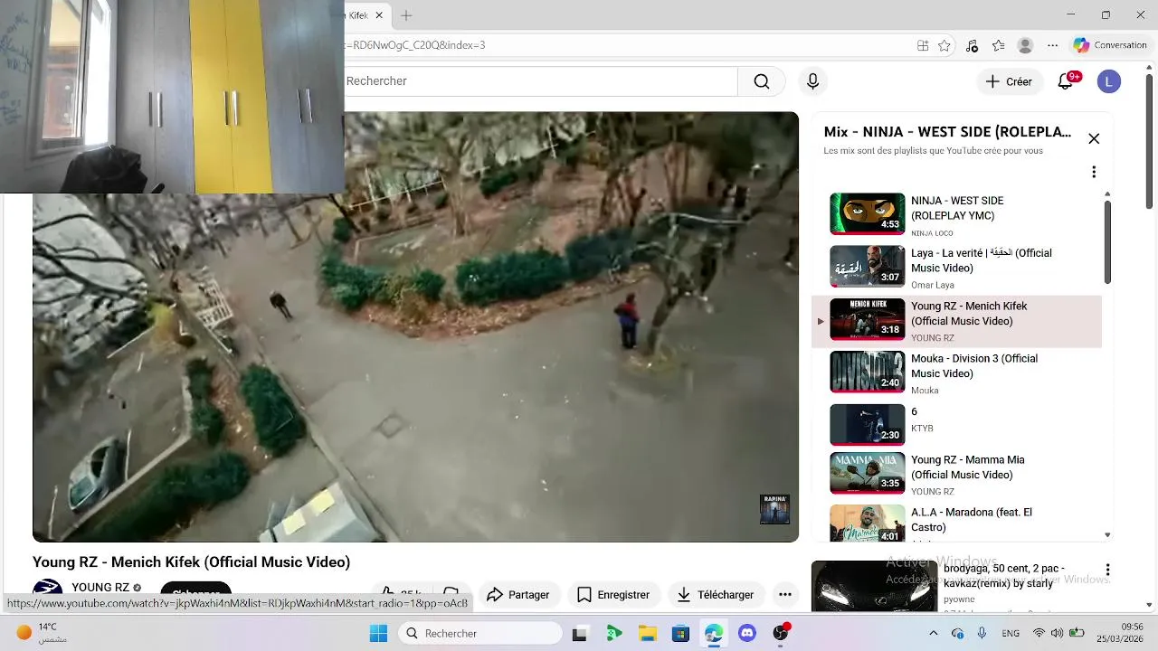Add page to favorites star
This screenshot has height=651, width=1158.
[944, 45]
